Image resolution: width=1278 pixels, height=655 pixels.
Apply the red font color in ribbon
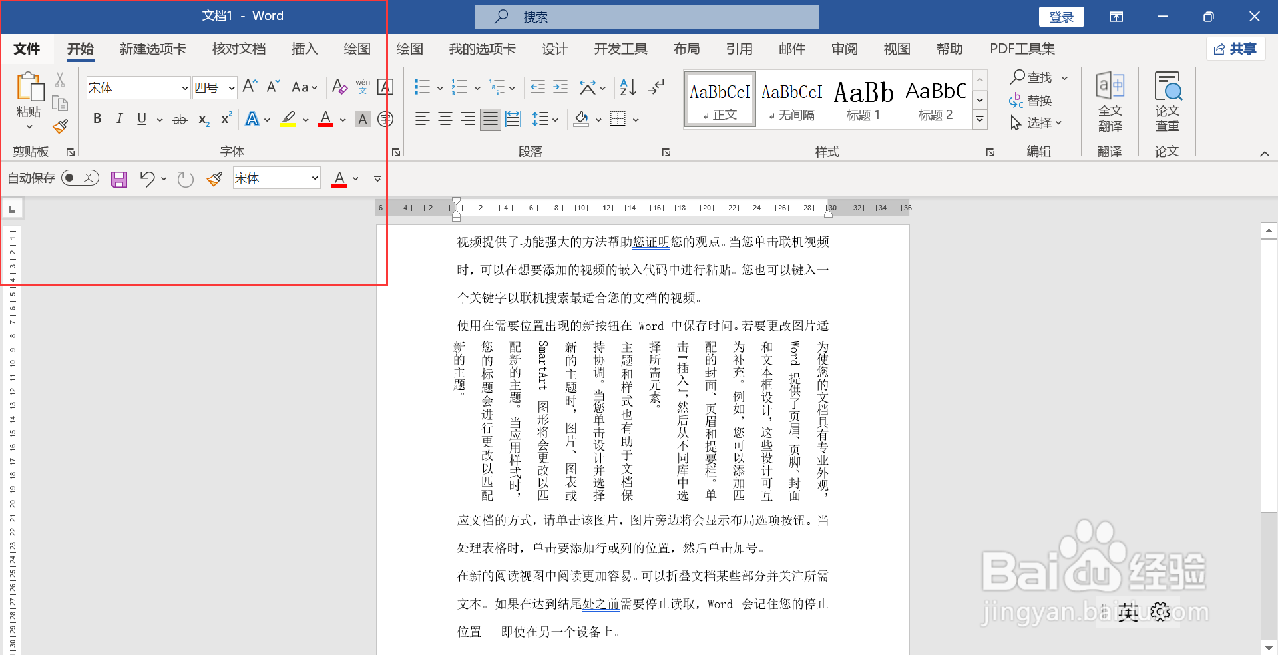tap(325, 119)
